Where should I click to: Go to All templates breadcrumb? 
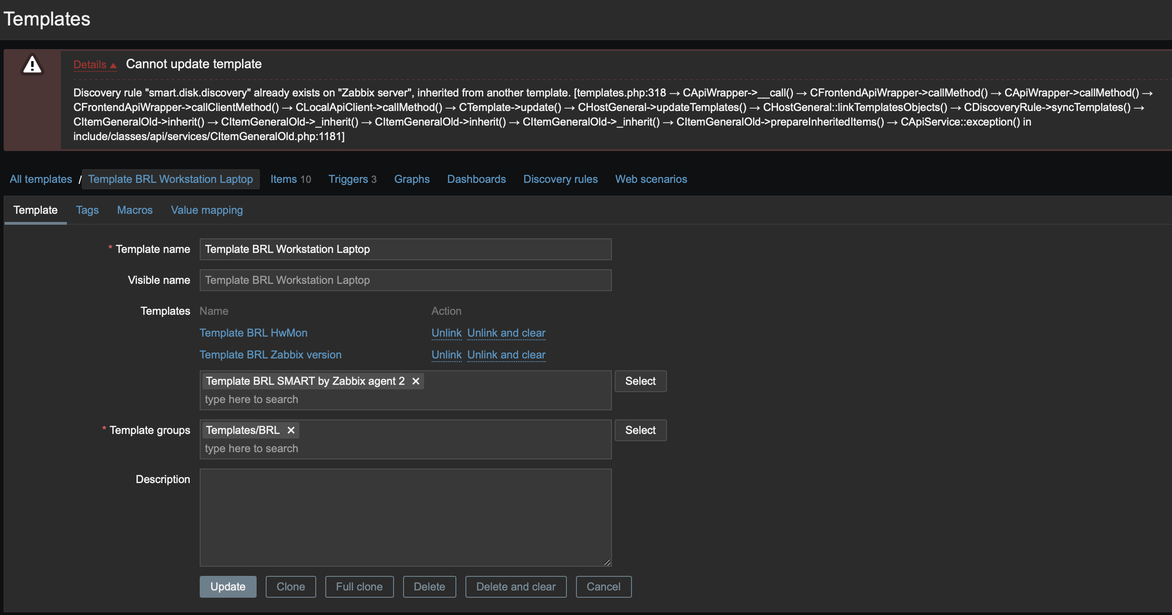(41, 179)
